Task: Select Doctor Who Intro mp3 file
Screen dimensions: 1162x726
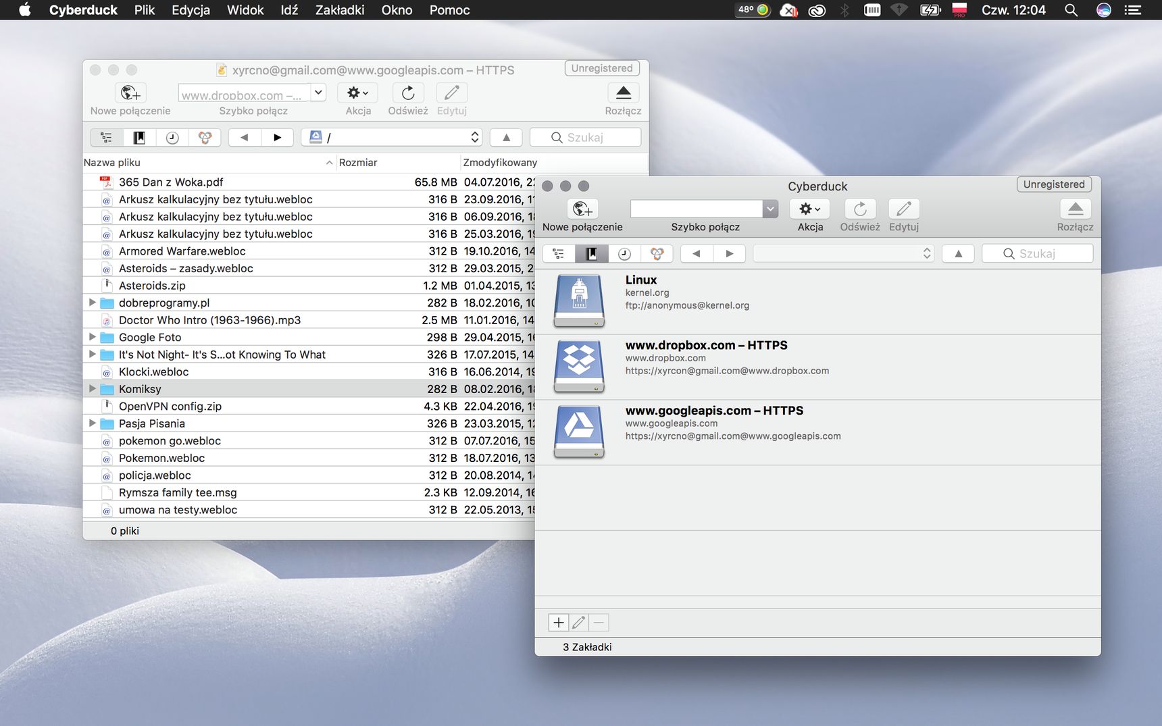Action: 309,320
